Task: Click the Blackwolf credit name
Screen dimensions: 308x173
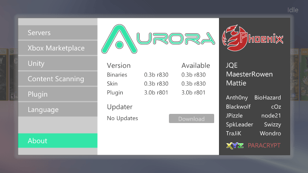Action: point(238,107)
